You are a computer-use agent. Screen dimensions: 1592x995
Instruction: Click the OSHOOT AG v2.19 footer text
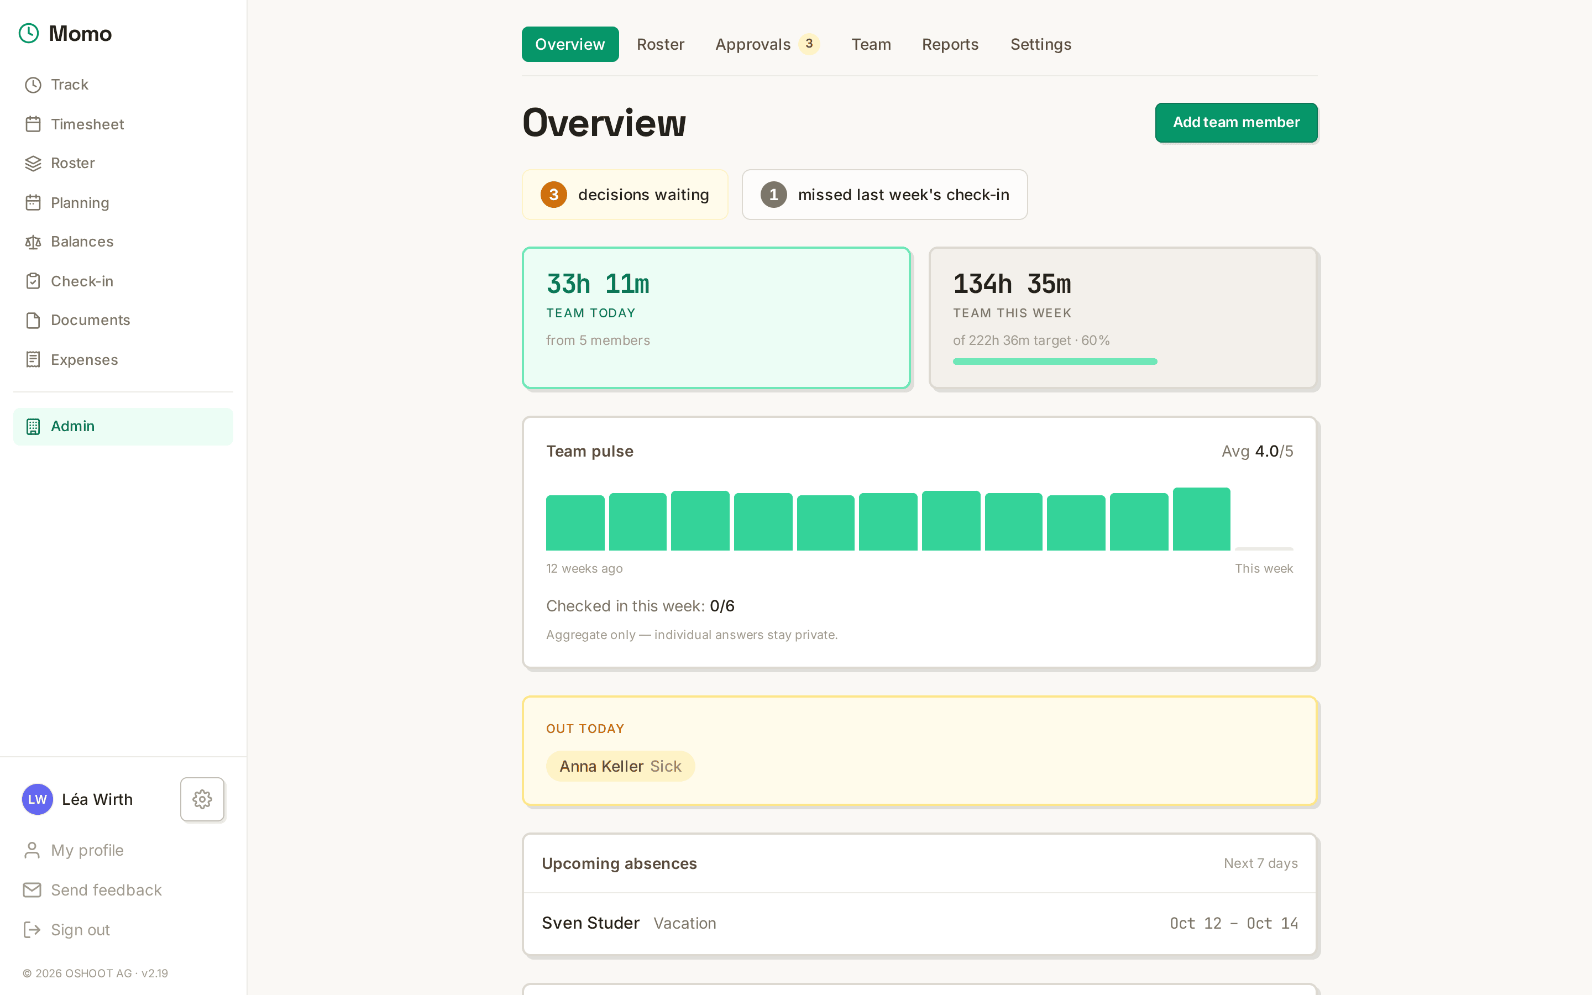pos(96,973)
